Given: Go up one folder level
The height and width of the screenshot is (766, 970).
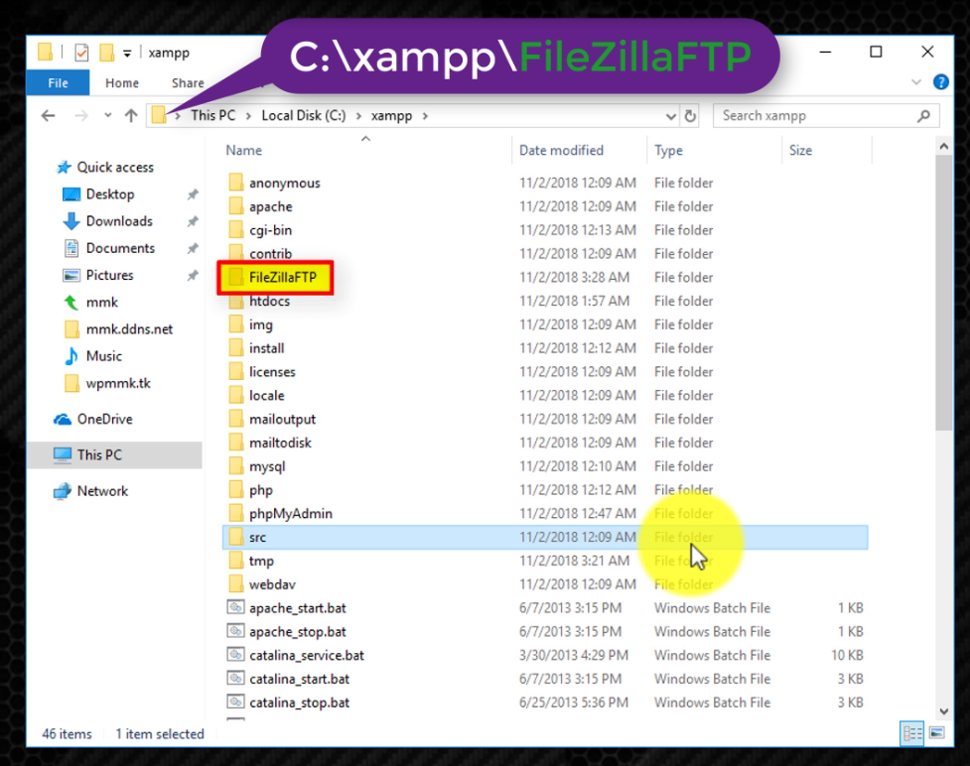Looking at the screenshot, I should [x=130, y=116].
